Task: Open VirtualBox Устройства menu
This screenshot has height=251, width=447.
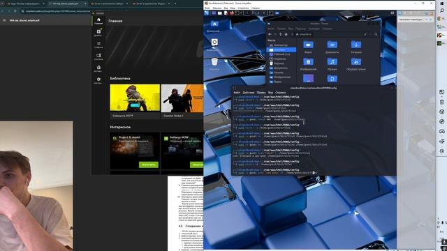Action: click(x=243, y=8)
